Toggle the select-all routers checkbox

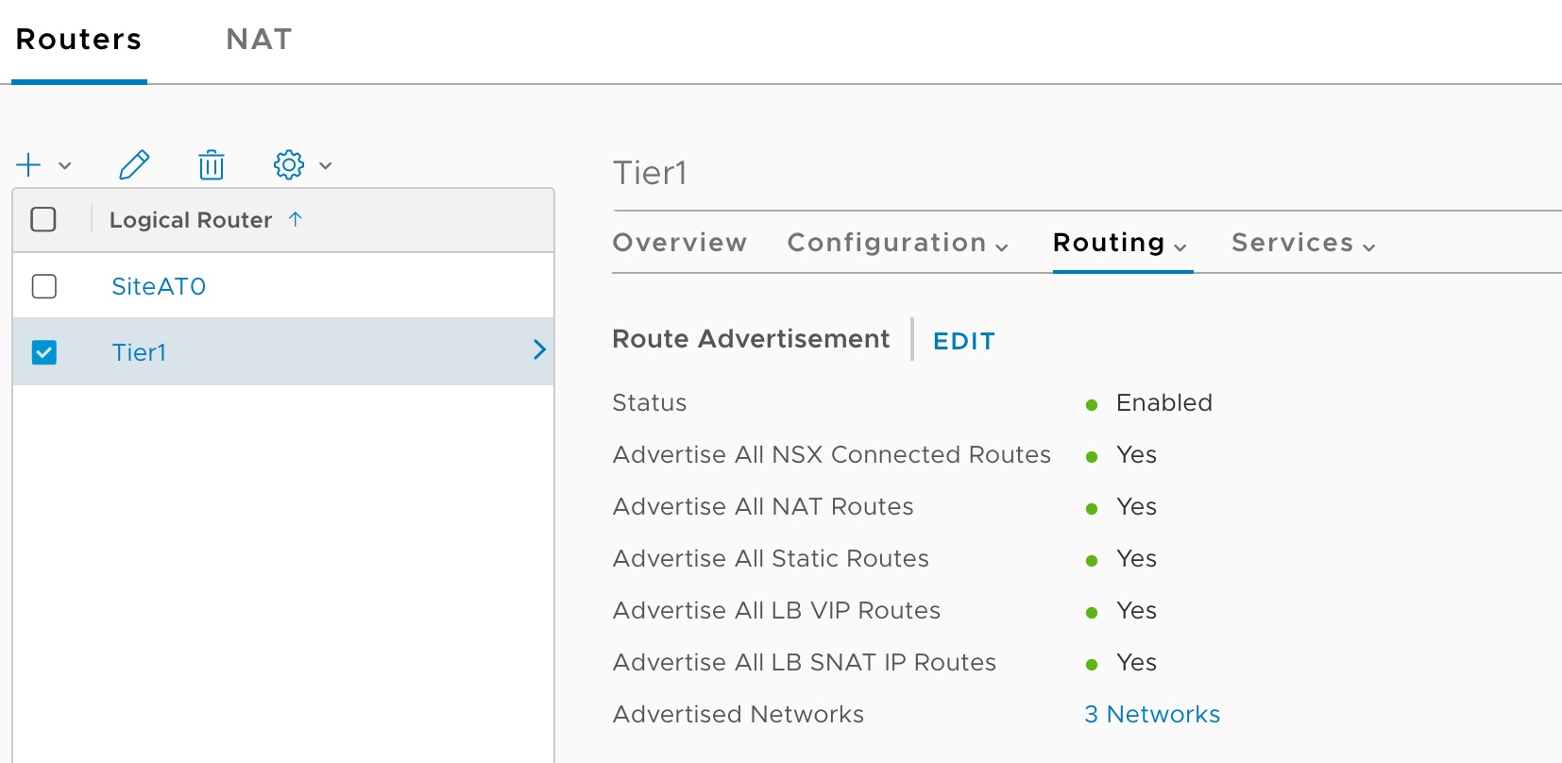43,219
